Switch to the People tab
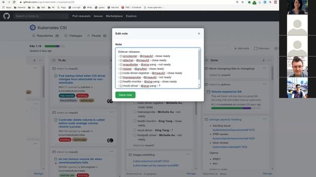The height and width of the screenshot is (177, 316). 97,35
